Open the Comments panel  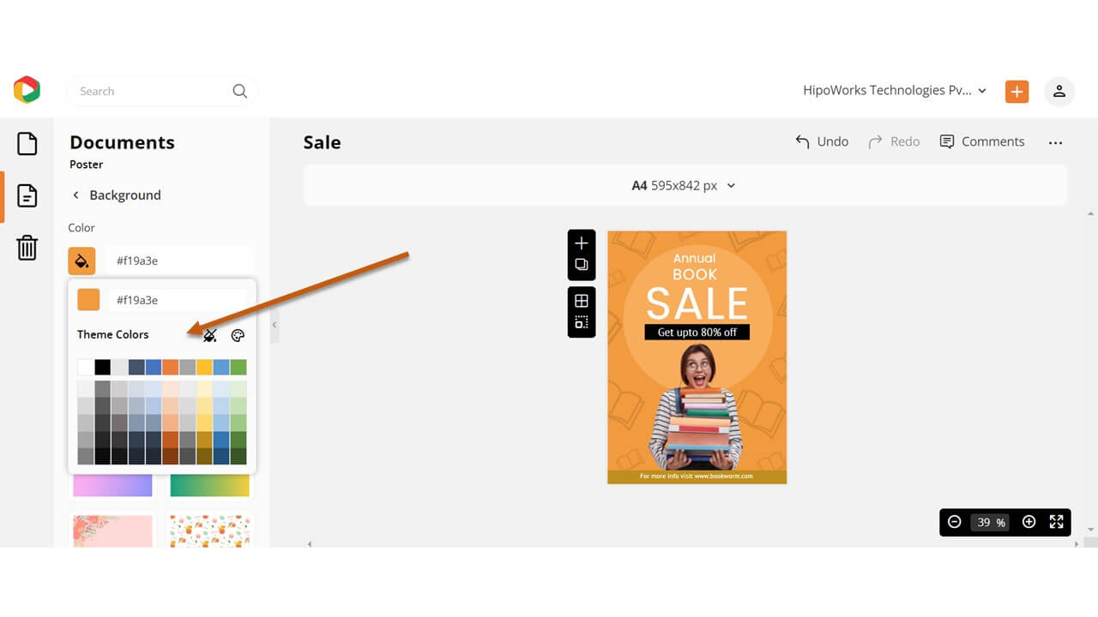[982, 141]
